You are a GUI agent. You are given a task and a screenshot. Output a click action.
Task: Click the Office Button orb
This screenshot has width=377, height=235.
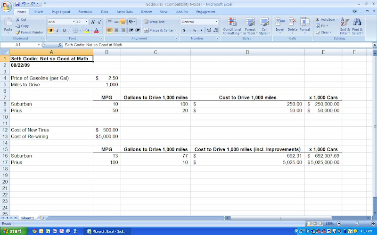[6, 6]
